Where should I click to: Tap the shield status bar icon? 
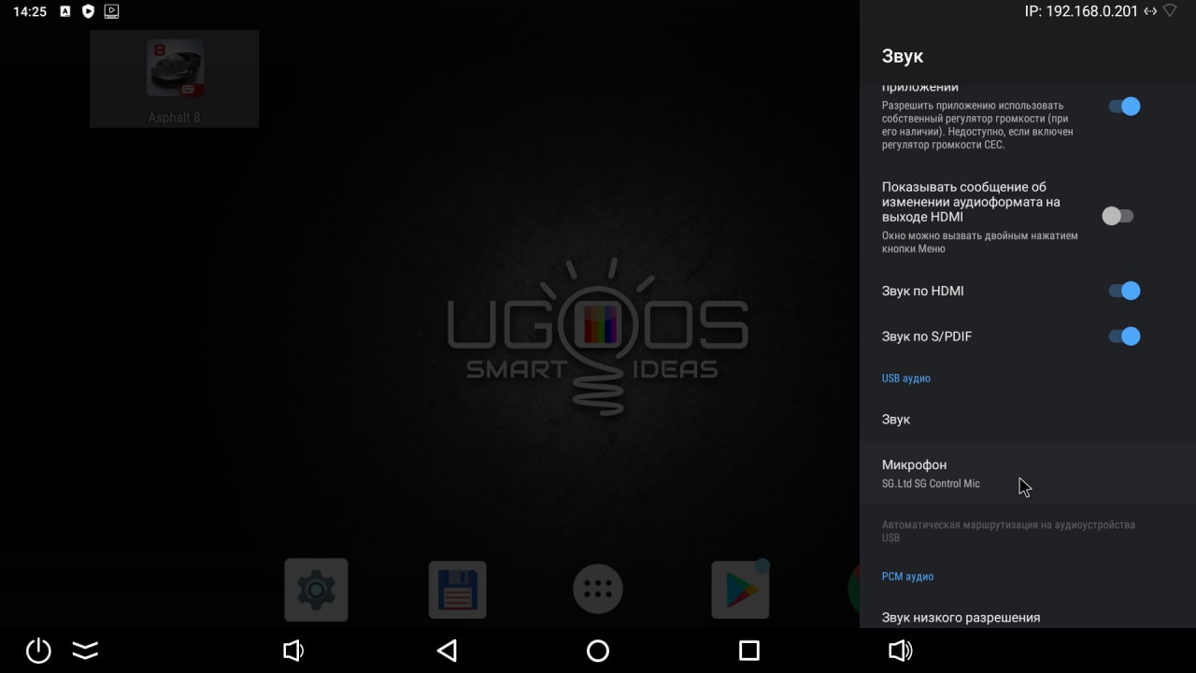coord(88,12)
